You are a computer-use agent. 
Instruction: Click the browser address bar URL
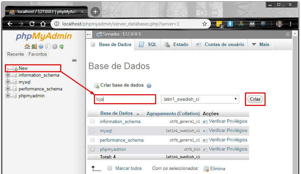(121, 24)
